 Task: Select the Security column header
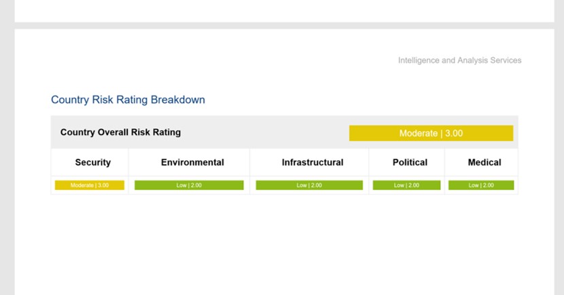click(x=92, y=163)
